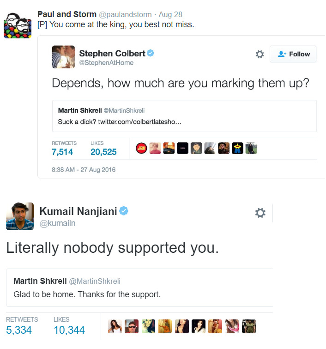Viewport: 326px width, 349px height.
Task: Click Kumail Nanjiani's verified badge
Action: click(x=124, y=211)
